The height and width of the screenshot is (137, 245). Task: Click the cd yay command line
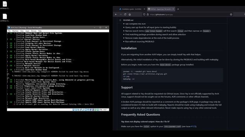tap(126, 76)
